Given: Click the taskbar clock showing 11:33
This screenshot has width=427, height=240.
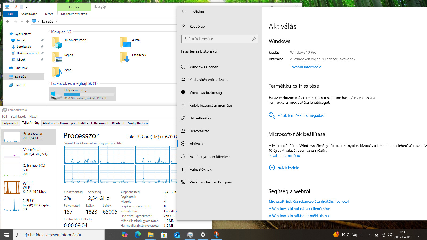Looking at the screenshot, I should (x=403, y=235).
